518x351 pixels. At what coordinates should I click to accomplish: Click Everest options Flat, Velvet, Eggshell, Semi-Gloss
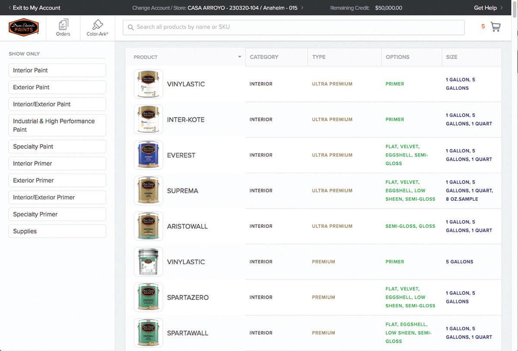407,155
